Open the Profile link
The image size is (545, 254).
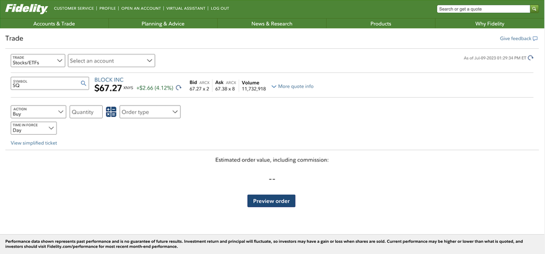[107, 8]
